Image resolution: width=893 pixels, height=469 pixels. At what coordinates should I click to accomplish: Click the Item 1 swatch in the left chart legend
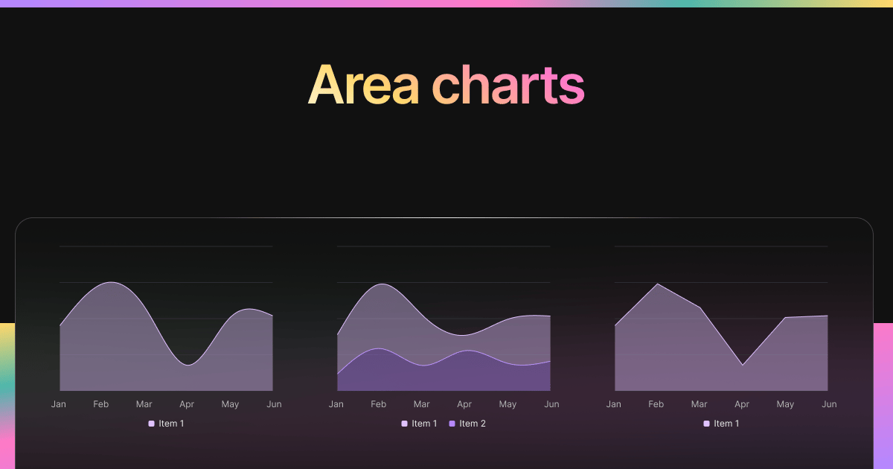pos(151,424)
